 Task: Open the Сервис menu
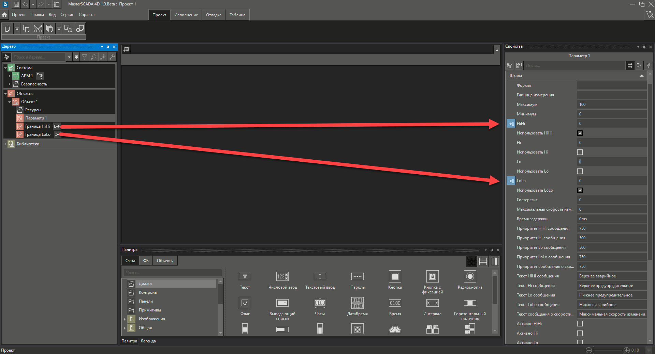click(67, 15)
